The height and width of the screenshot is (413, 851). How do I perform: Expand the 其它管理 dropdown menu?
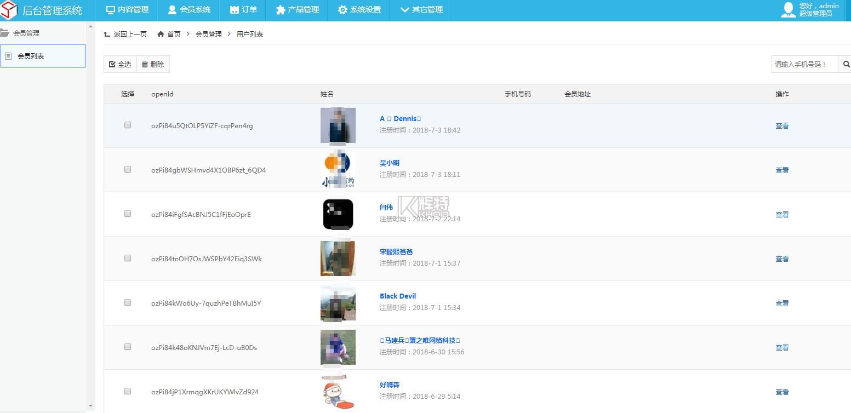click(x=421, y=10)
